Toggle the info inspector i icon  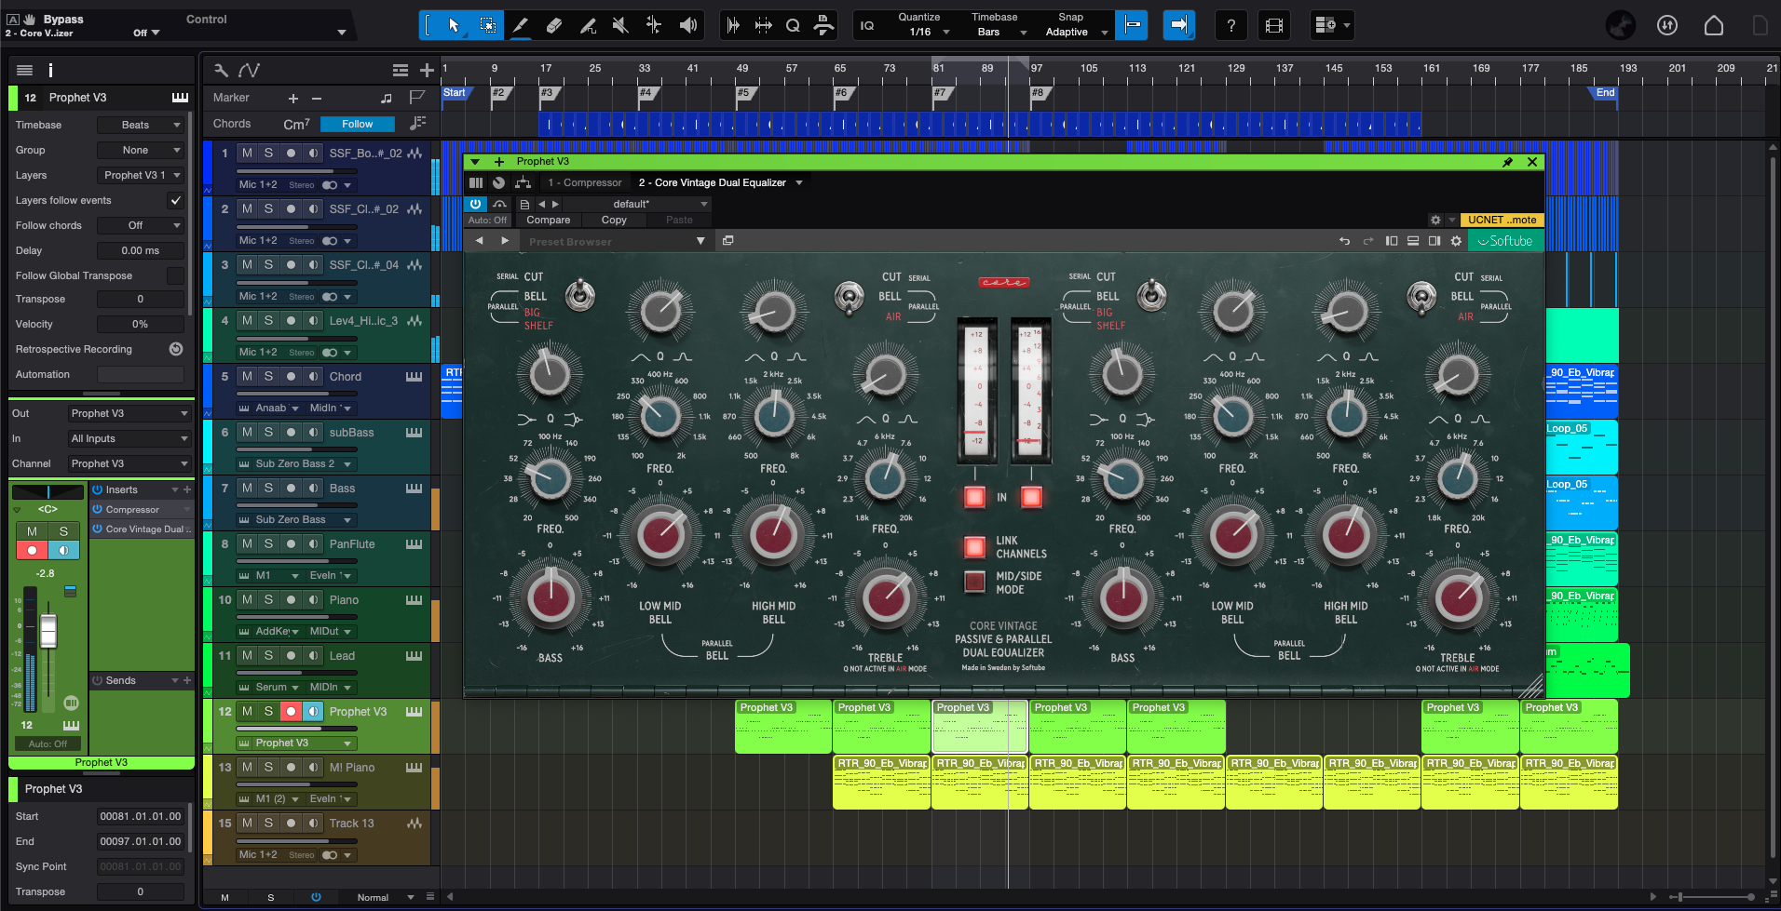click(x=50, y=70)
